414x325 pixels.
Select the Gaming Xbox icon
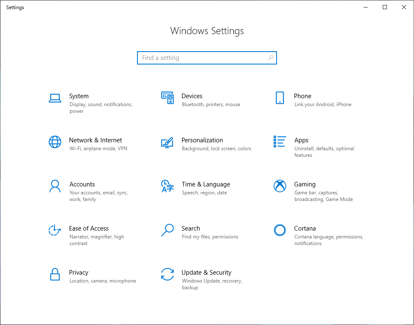click(279, 186)
